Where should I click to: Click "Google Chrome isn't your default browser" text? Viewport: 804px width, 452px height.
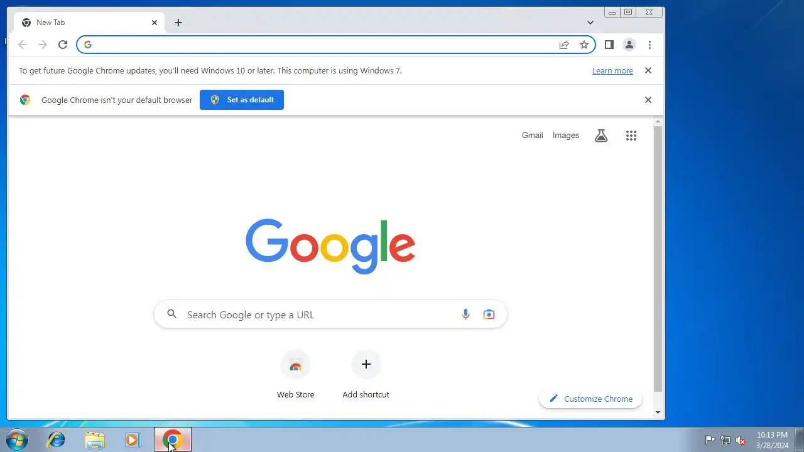coord(117,100)
